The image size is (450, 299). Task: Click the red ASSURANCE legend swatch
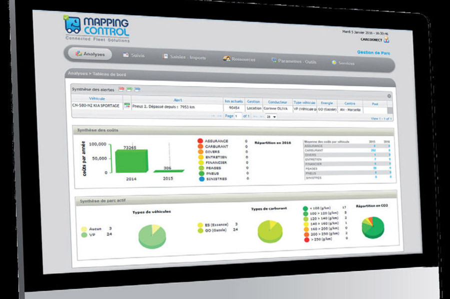[200, 141]
